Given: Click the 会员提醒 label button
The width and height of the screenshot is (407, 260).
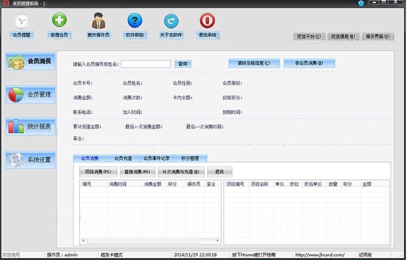Looking at the screenshot, I should (x=22, y=35).
